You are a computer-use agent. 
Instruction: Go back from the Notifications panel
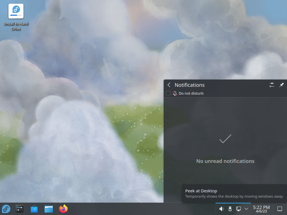pyautogui.click(x=169, y=85)
